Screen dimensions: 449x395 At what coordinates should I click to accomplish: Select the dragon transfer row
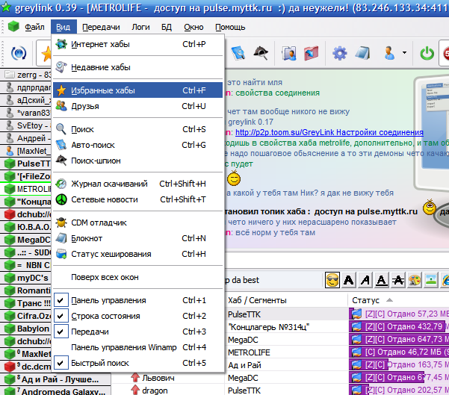[x=281, y=390]
